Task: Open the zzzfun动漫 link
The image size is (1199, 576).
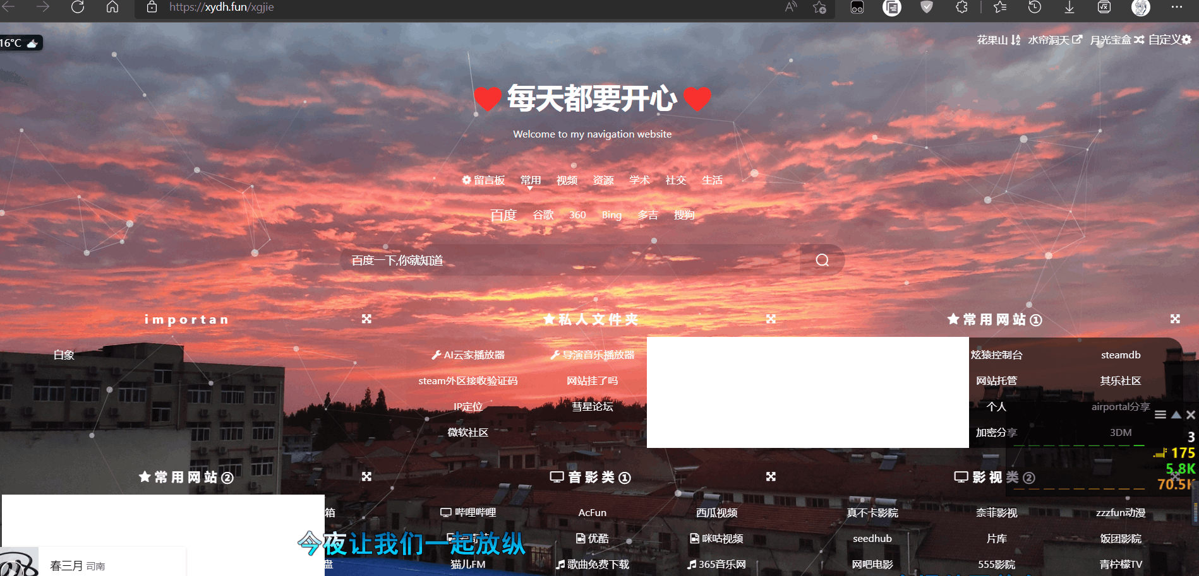Action: tap(1121, 513)
